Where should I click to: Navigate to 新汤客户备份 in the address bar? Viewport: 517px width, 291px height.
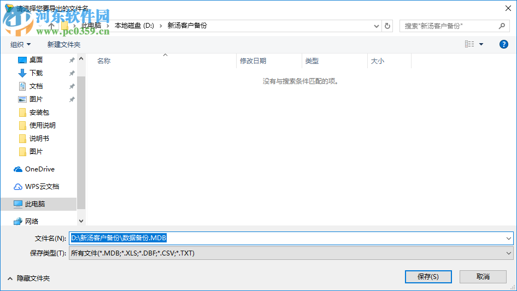(187, 26)
